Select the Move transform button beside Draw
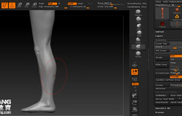 (20, 5)
